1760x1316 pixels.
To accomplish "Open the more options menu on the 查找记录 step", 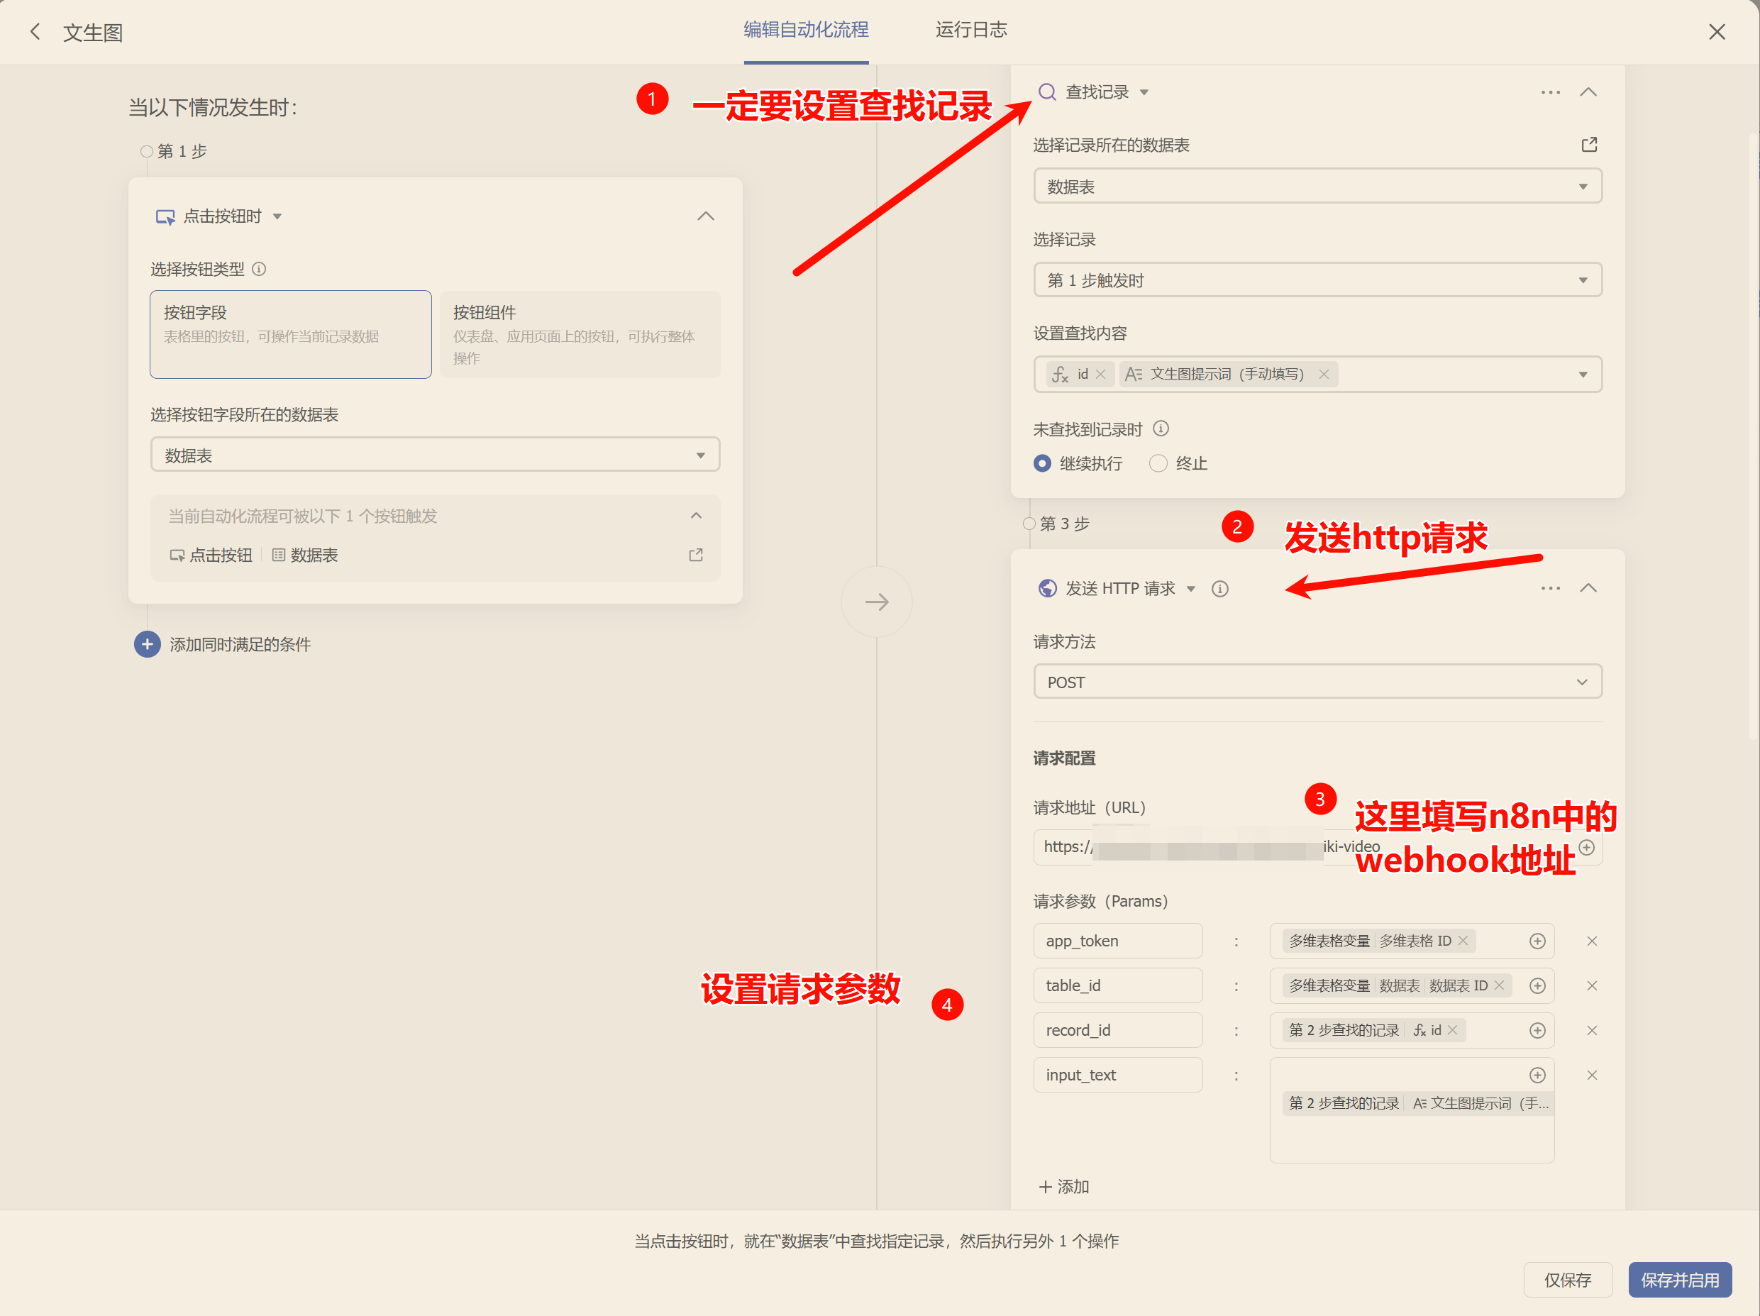I will (x=1550, y=92).
